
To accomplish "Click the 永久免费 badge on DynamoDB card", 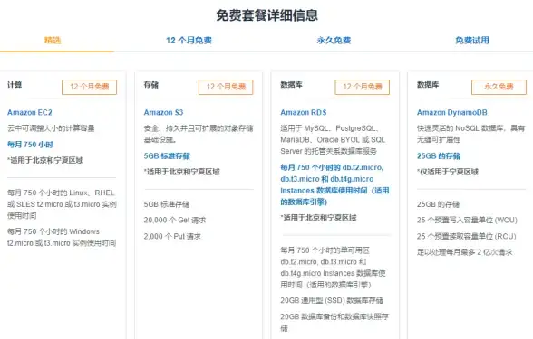I will [x=499, y=87].
